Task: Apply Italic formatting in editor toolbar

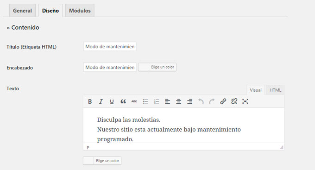Action: pos(101,101)
